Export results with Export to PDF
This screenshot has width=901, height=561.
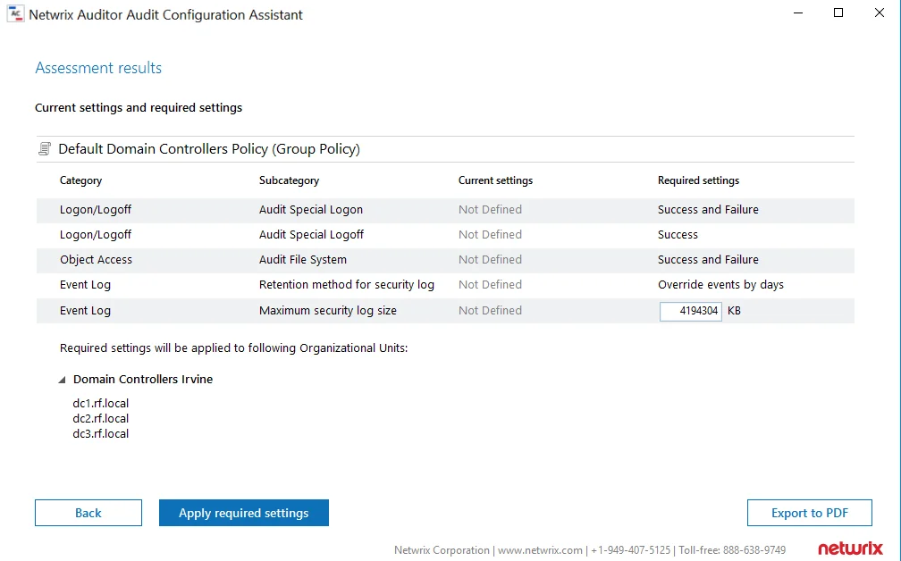(x=810, y=513)
